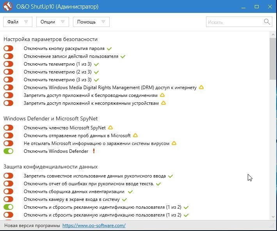Click checkmark beside 'рукописном вводе текста.'
This screenshot has width=277, height=231.
click(x=158, y=184)
